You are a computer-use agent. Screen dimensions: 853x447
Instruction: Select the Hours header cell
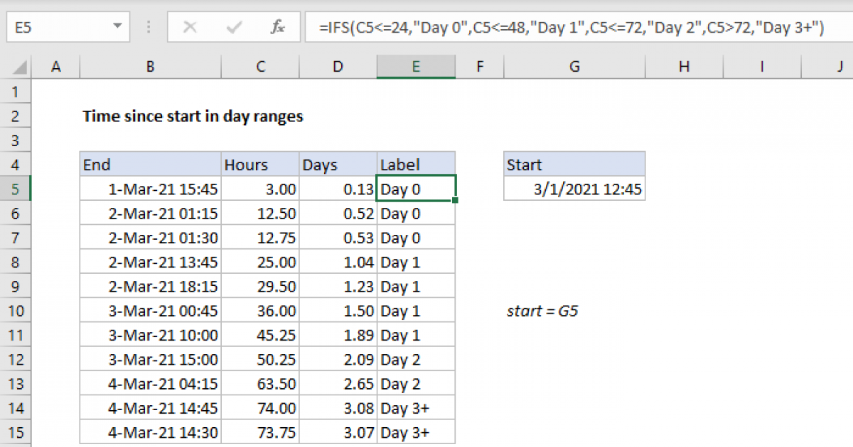(x=259, y=165)
